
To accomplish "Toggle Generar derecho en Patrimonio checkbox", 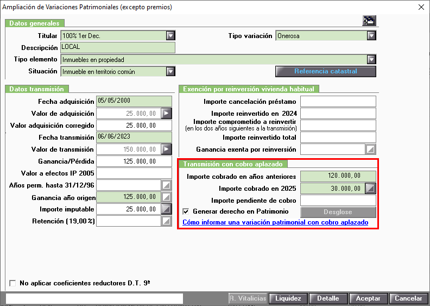I will (x=186, y=211).
